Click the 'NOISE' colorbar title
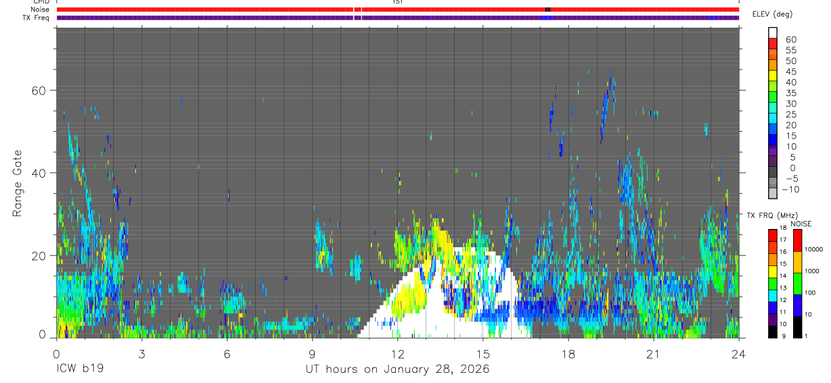The image size is (831, 383). pyautogui.click(x=801, y=224)
